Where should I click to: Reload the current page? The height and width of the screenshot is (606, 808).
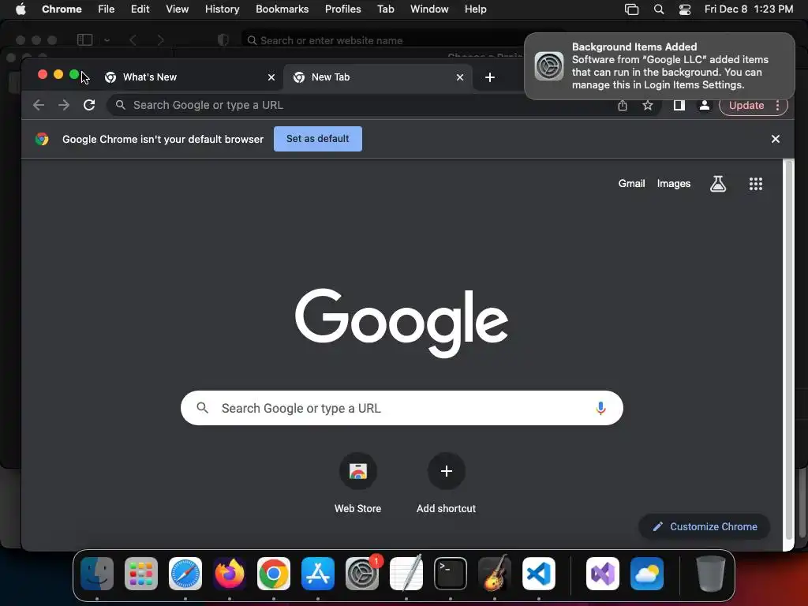coord(89,105)
